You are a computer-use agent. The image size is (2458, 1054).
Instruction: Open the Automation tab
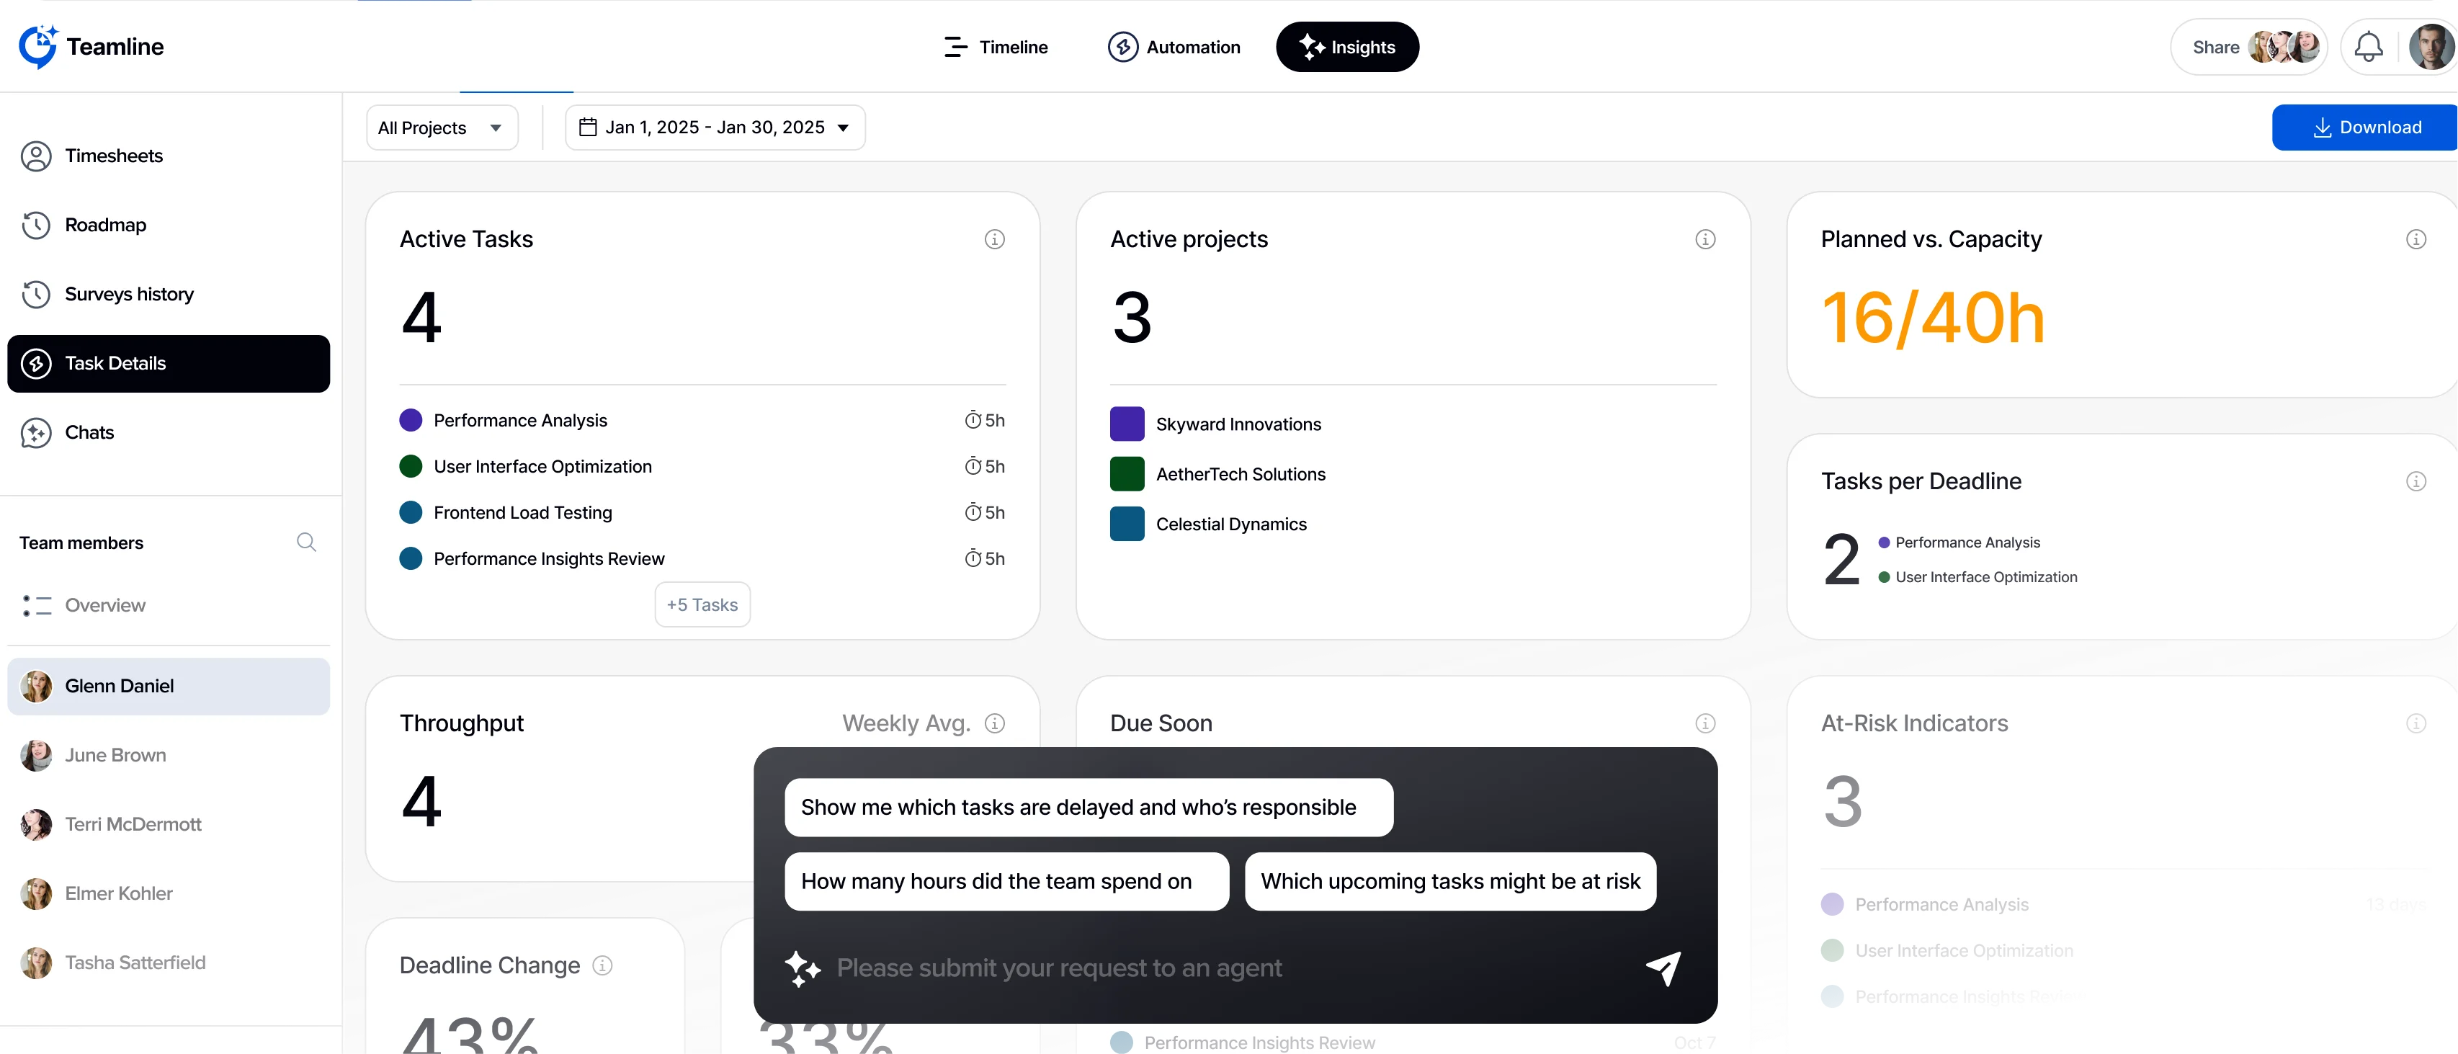coord(1174,47)
